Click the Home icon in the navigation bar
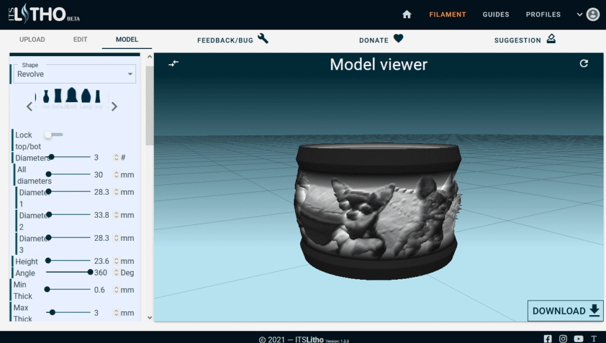Viewport: 606px width, 343px height. point(407,14)
